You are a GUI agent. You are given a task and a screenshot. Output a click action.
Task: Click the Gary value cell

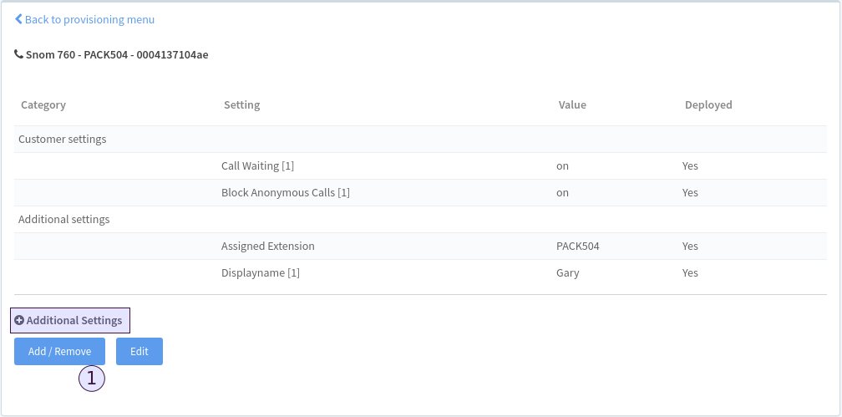coord(567,273)
